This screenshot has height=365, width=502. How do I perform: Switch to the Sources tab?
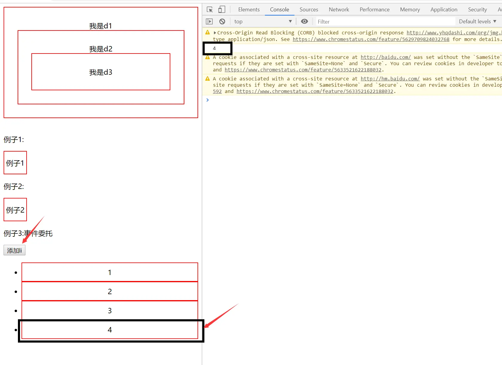[309, 10]
